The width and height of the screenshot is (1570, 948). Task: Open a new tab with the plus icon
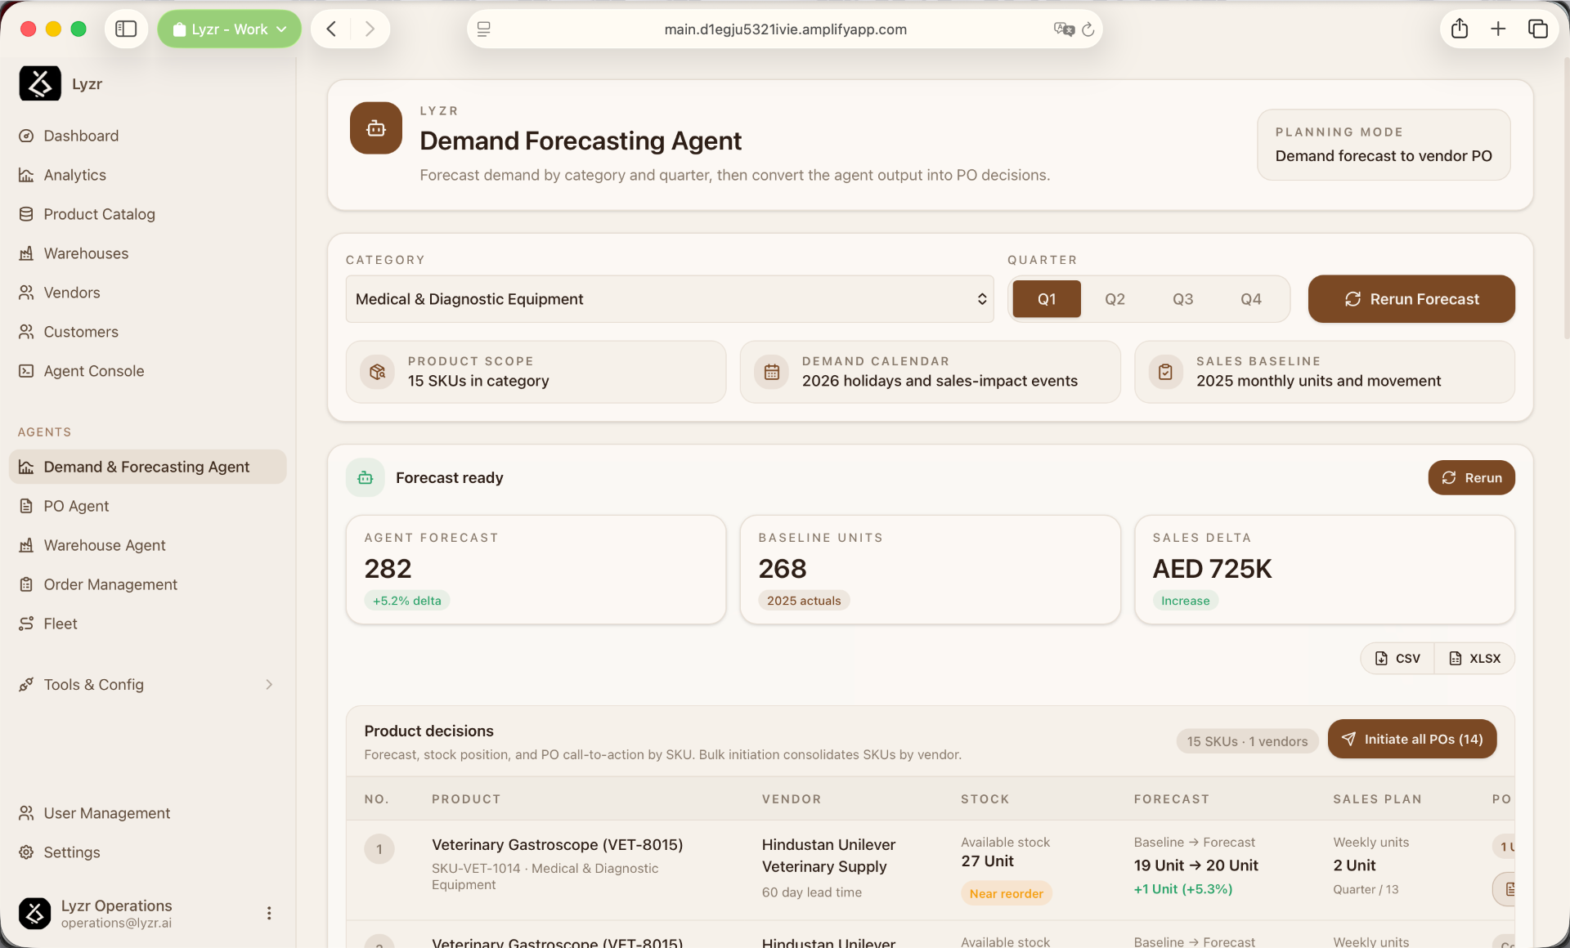1498,29
